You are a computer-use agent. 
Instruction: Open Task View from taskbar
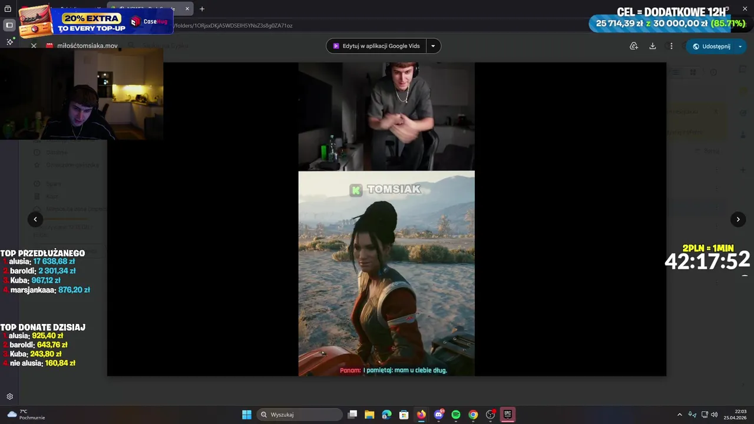[352, 415]
